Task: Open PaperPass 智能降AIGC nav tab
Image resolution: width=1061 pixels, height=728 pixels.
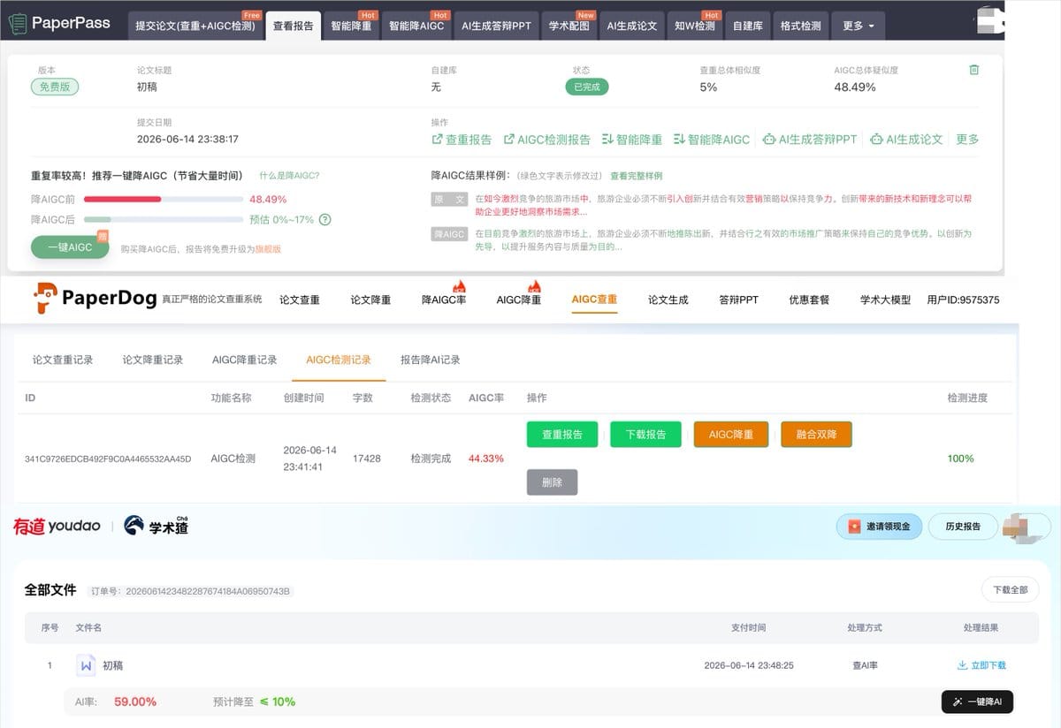Action: tap(416, 26)
